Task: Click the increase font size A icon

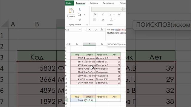Action: (x=119, y=15)
